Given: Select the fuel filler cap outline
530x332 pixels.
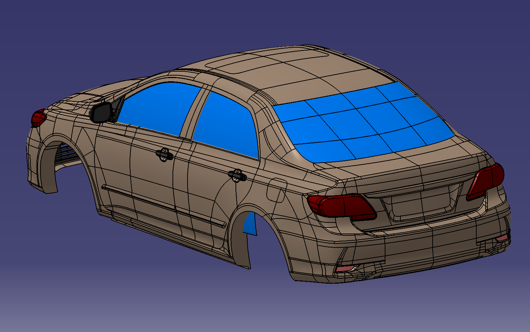Looking at the screenshot, I should coord(276,190).
